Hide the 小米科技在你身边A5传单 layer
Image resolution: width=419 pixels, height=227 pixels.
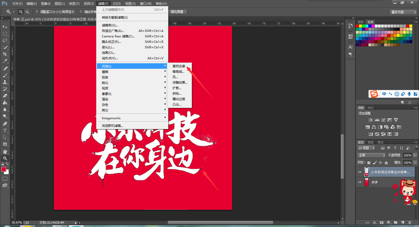[x=360, y=172]
